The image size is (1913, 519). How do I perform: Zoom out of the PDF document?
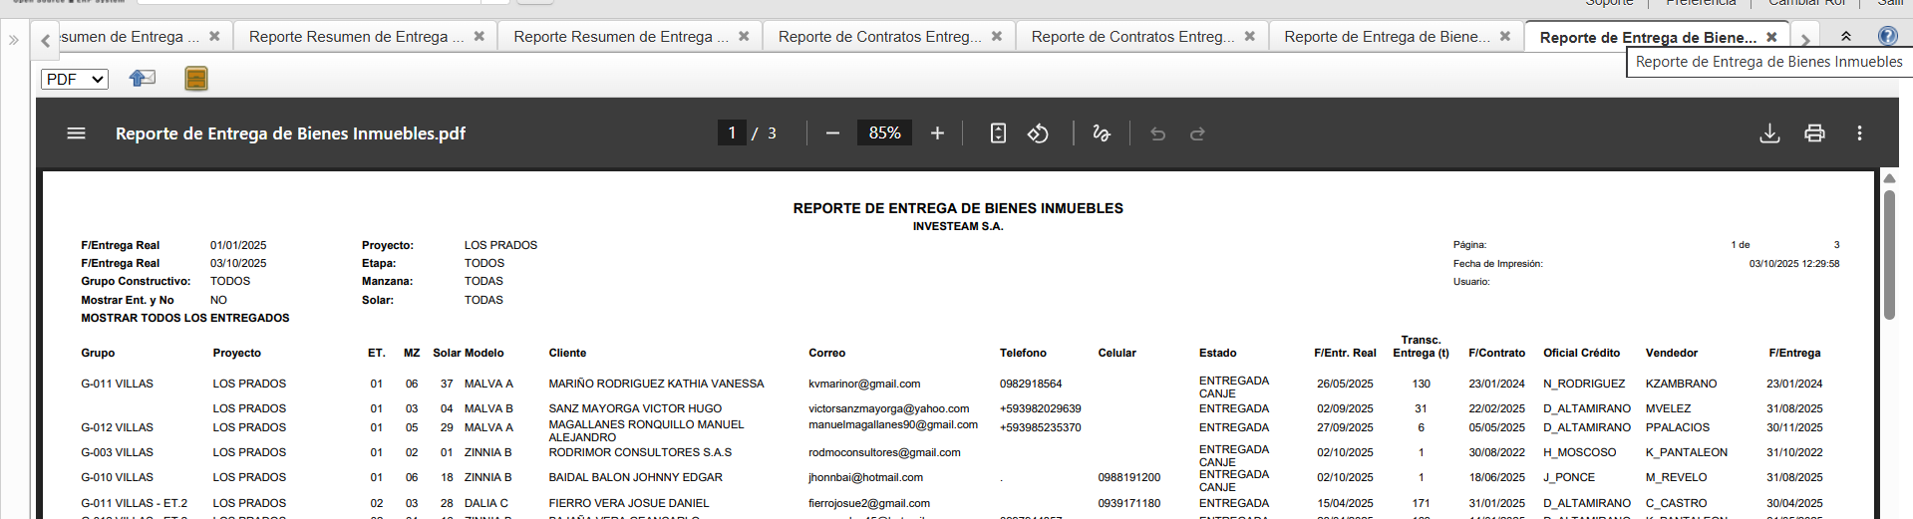point(833,133)
